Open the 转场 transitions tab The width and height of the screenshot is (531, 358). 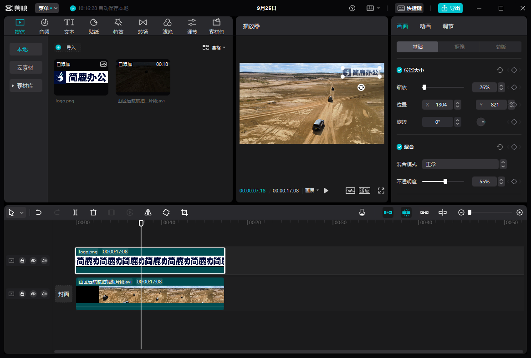[x=143, y=26]
